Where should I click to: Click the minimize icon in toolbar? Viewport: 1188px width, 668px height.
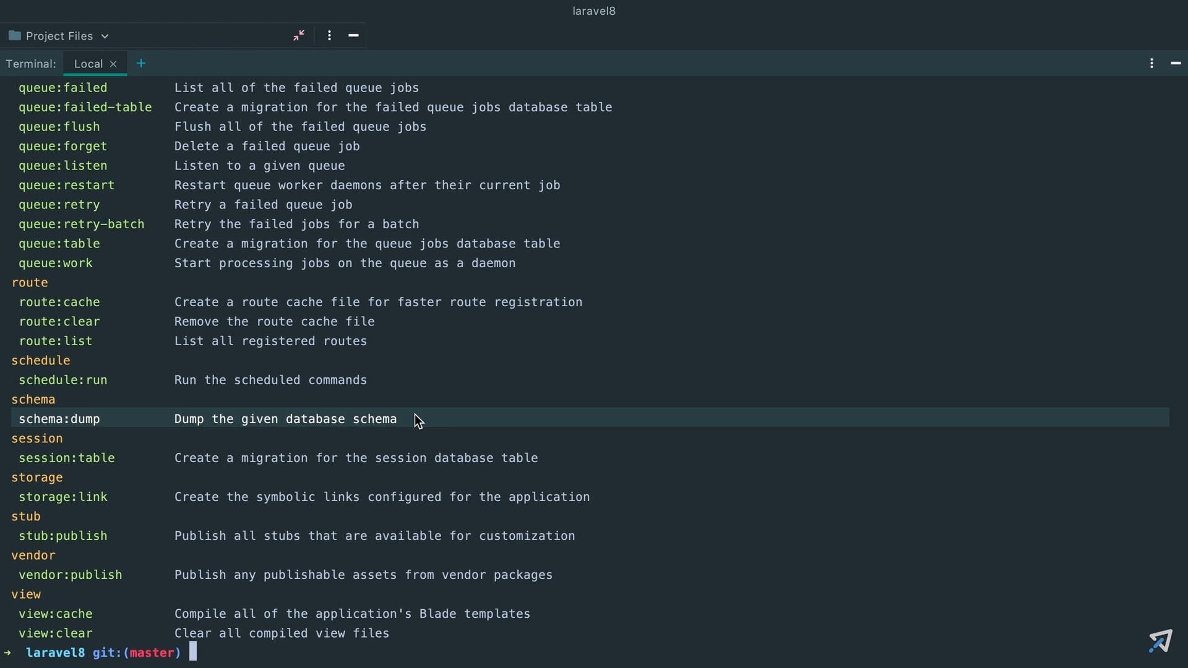coord(353,36)
